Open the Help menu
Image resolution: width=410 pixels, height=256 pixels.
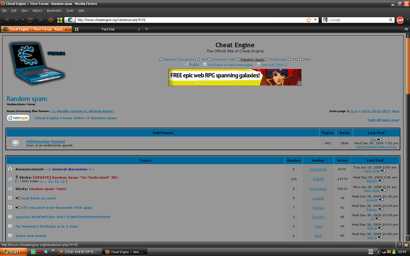pos(81,11)
